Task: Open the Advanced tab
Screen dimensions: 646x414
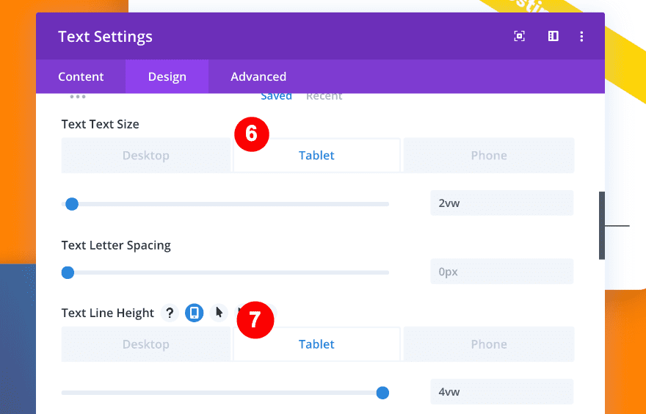Action: 258,76
